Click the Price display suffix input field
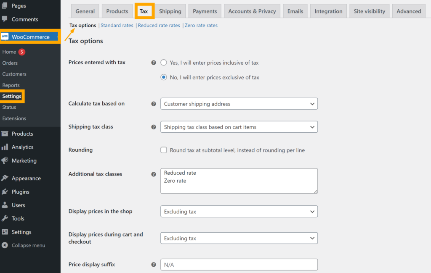431x273 pixels. (x=239, y=265)
